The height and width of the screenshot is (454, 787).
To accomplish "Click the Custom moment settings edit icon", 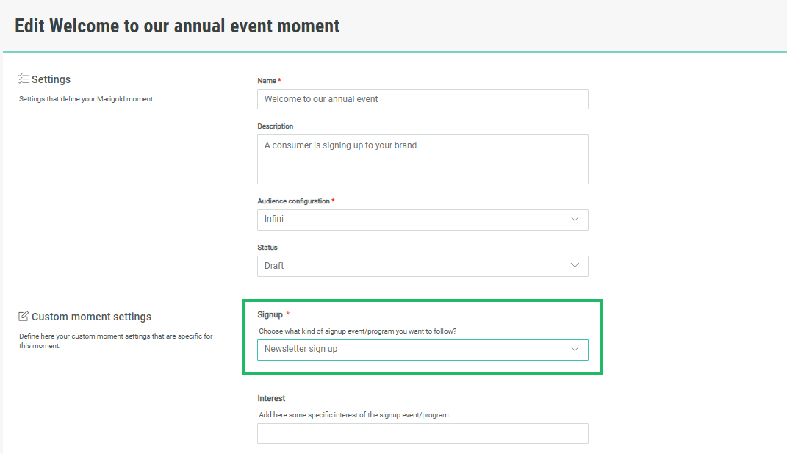I will coord(24,317).
